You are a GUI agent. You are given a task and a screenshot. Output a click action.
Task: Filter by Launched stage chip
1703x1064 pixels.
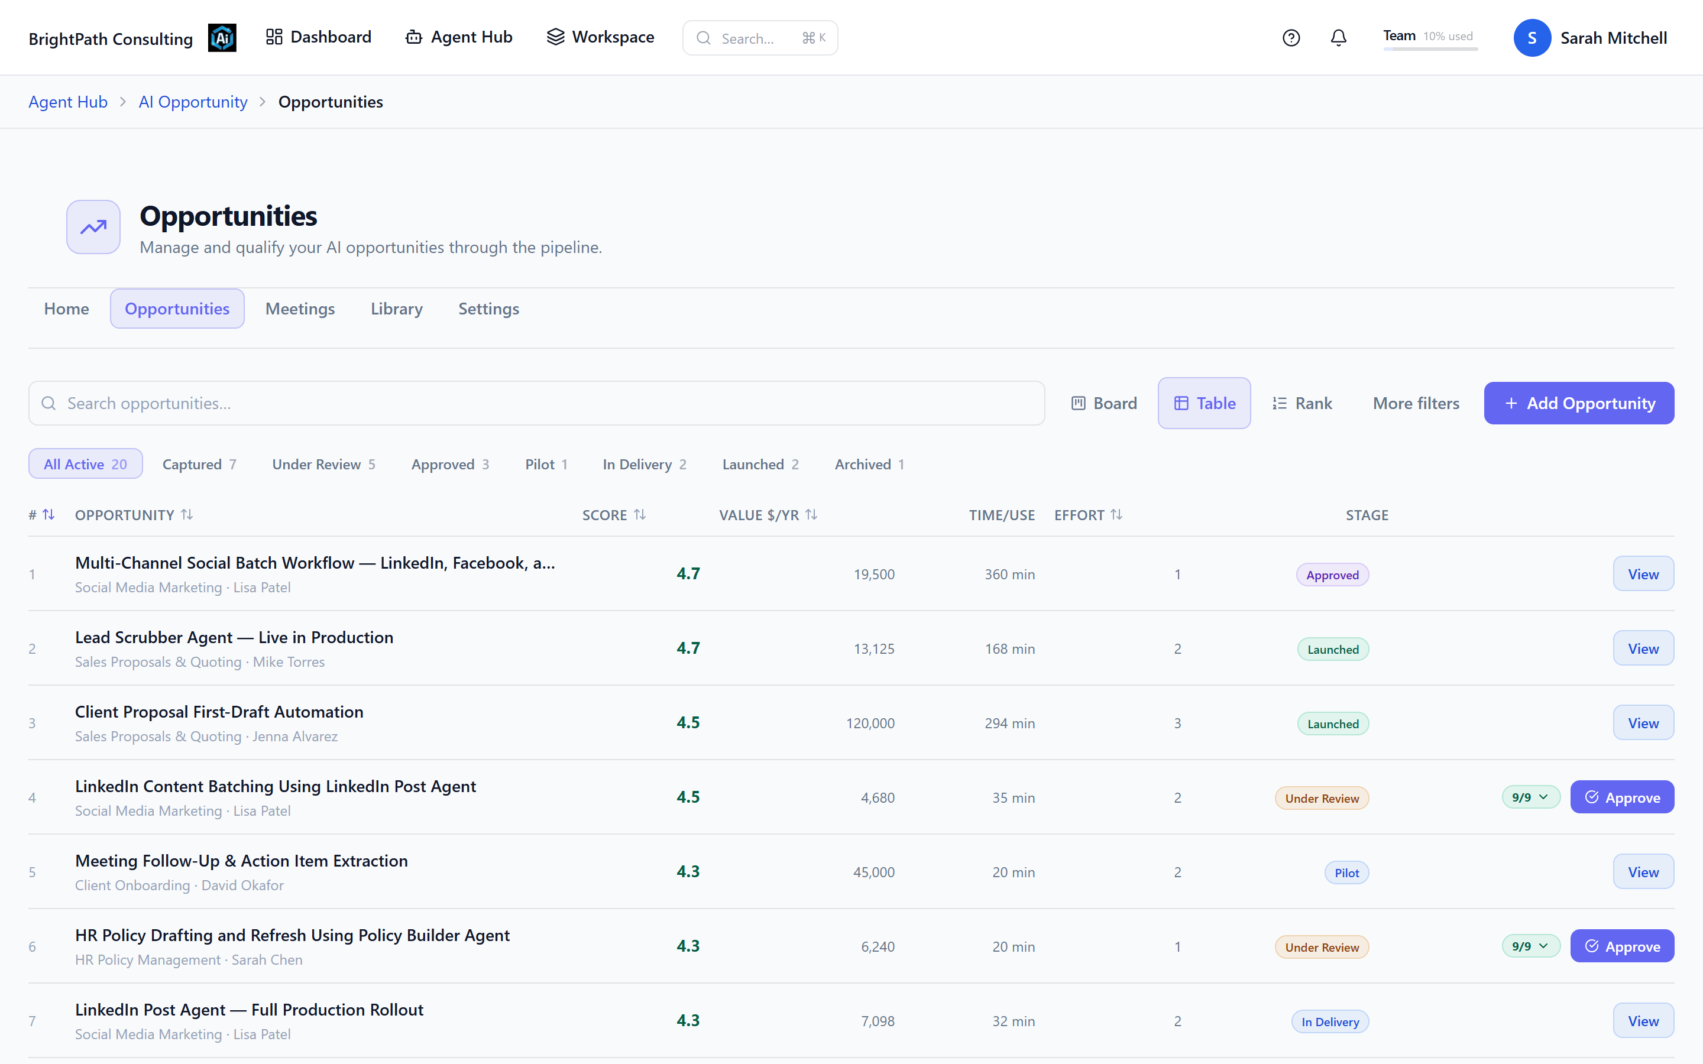coord(760,464)
